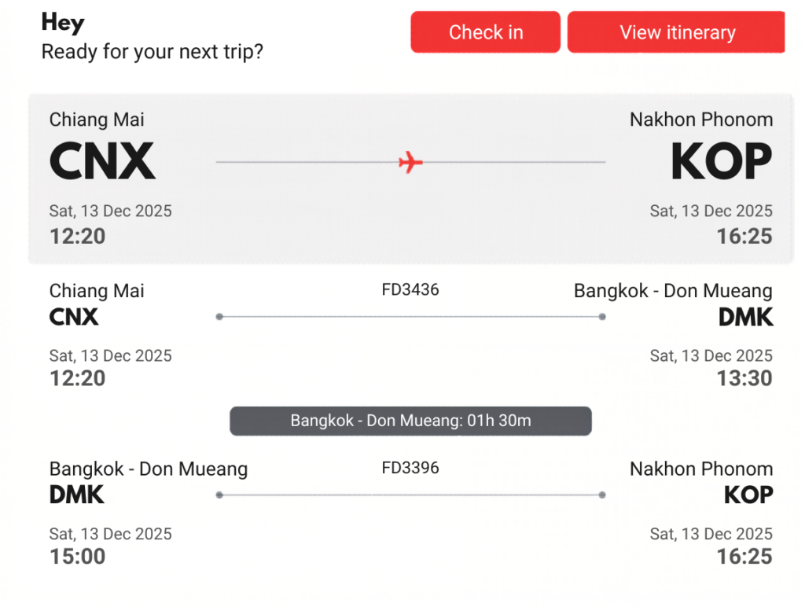This screenshot has width=805, height=607.
Task: Click 'Ready for your next trip?' text
Action: click(x=153, y=53)
